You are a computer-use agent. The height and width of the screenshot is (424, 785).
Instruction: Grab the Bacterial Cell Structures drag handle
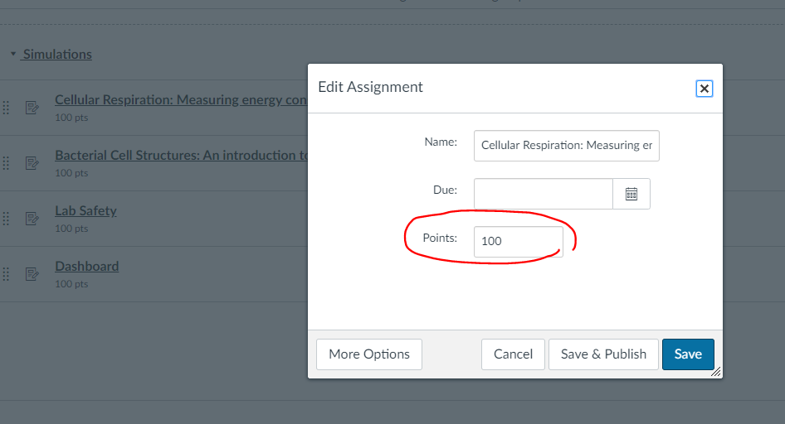point(6,163)
